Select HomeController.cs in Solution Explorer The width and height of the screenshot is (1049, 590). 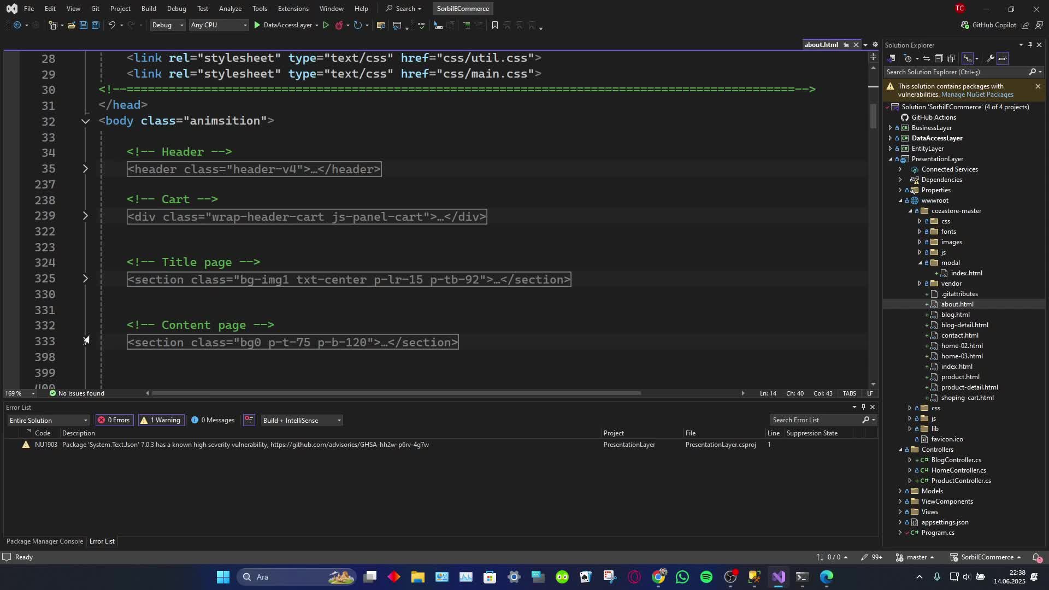coord(958,470)
